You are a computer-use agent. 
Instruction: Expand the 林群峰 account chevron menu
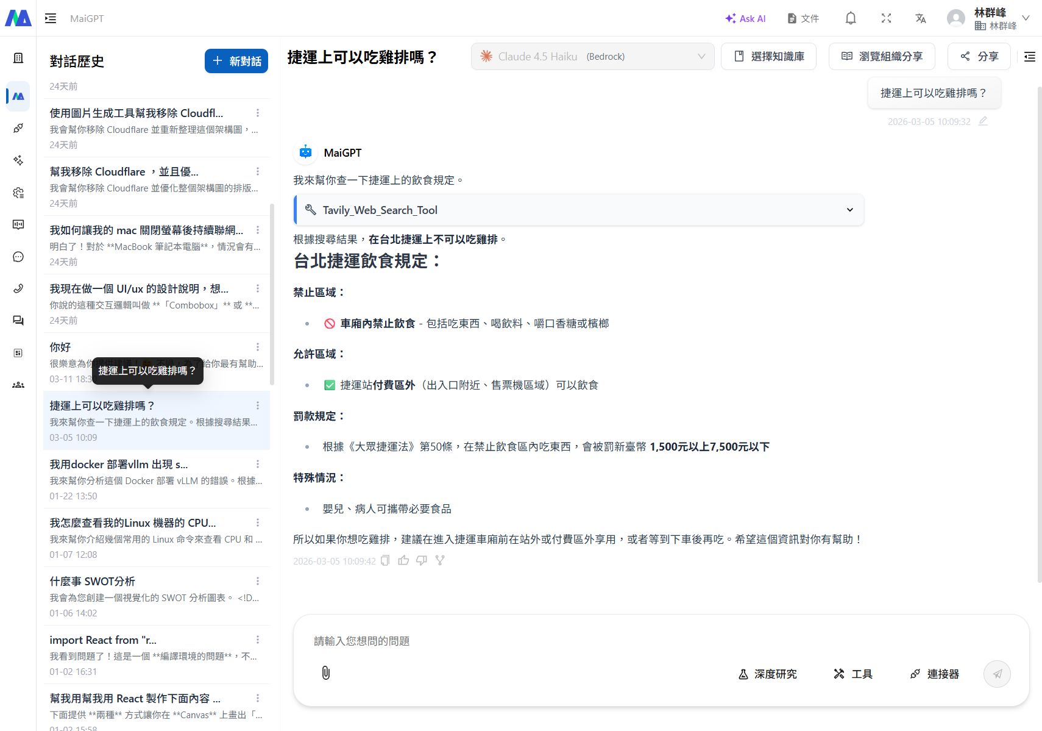pos(1026,18)
